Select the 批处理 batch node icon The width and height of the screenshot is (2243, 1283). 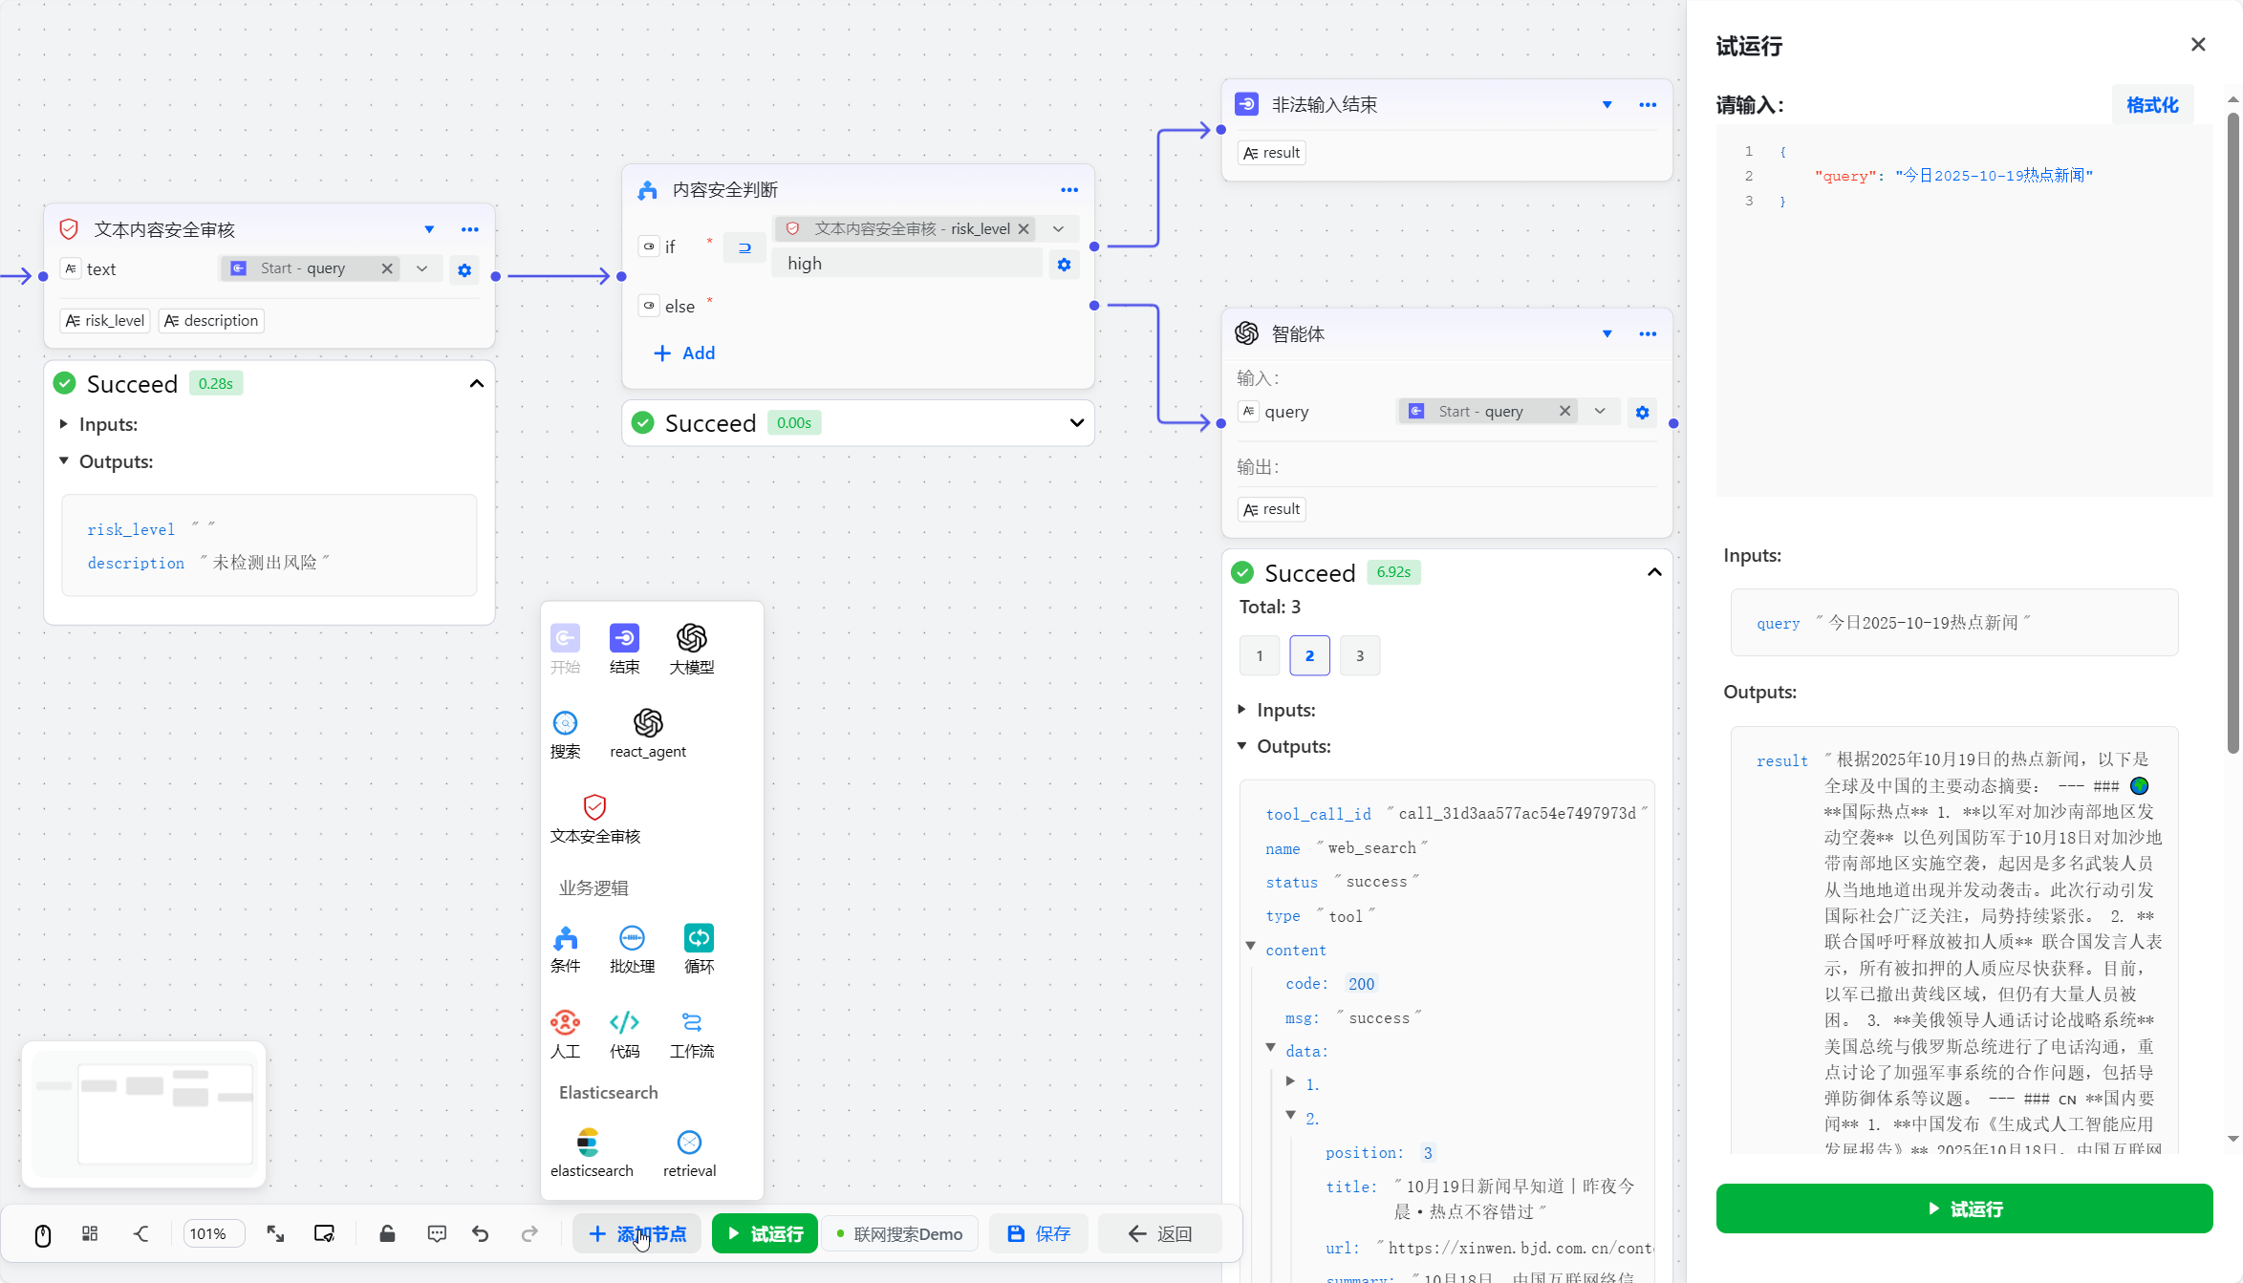[x=632, y=938]
